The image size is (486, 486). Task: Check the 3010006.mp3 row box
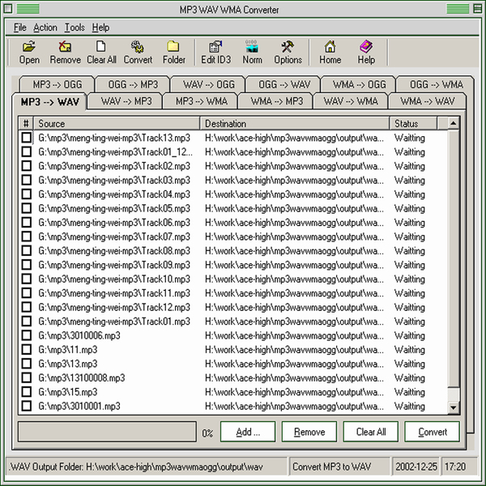tap(27, 335)
